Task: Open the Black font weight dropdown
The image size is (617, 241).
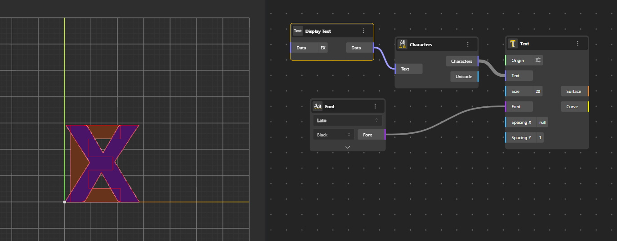Action: coord(333,135)
